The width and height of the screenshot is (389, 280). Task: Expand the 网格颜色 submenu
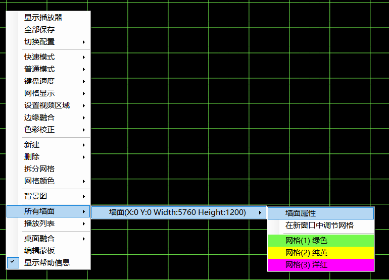click(x=39, y=181)
